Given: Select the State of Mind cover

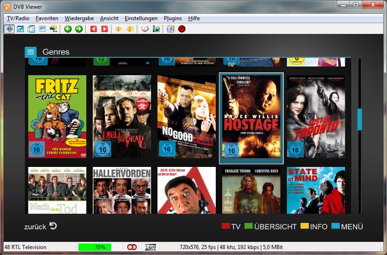Looking at the screenshot, I should [x=316, y=190].
